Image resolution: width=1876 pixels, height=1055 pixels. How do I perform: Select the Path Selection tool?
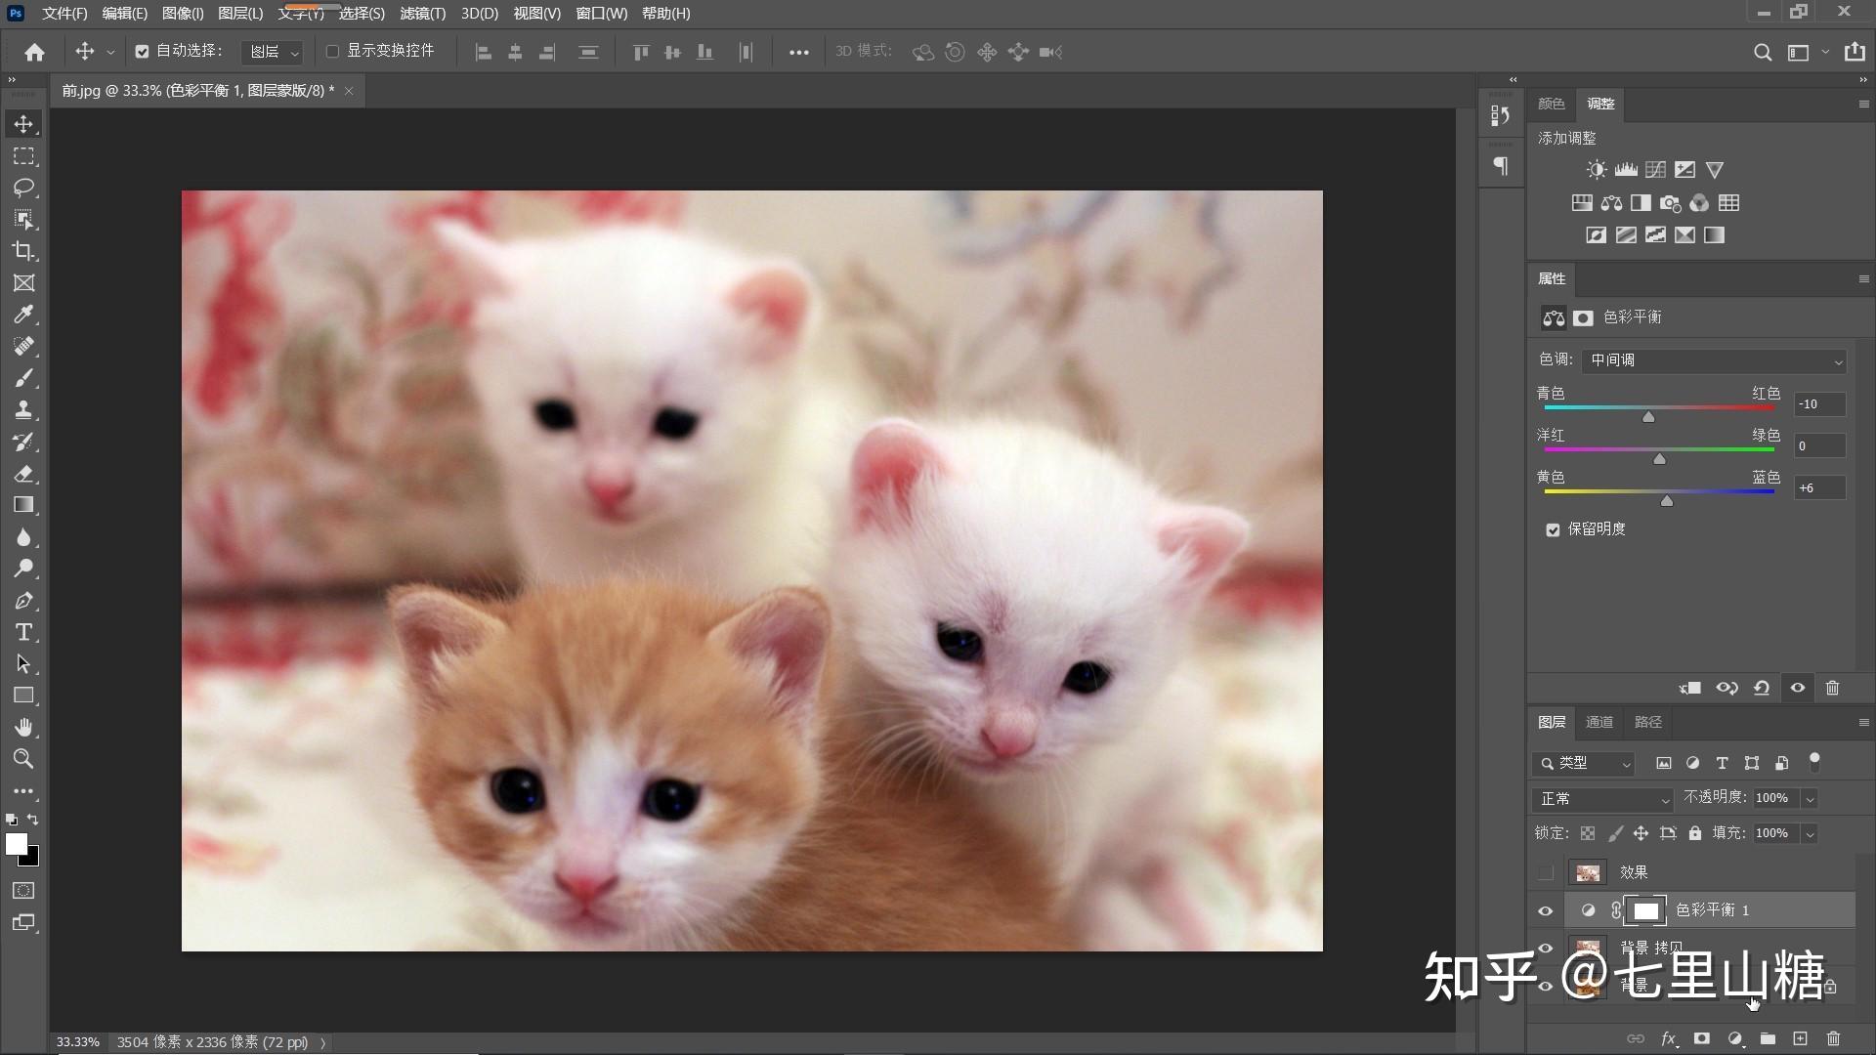23,664
